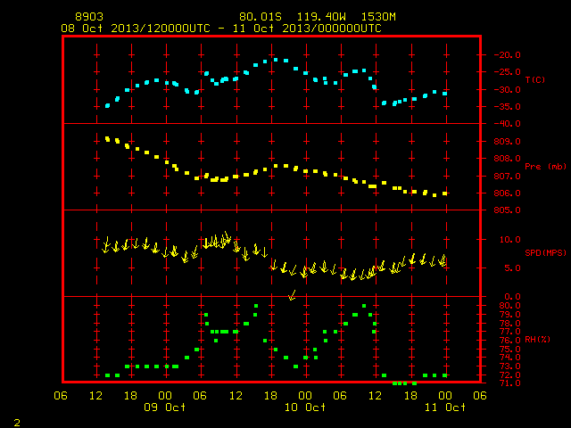Screen dimensions: 571x428
Task: Click the 10.0 wind speed tick value
Action: [x=509, y=240]
